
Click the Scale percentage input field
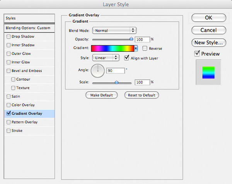(x=142, y=82)
